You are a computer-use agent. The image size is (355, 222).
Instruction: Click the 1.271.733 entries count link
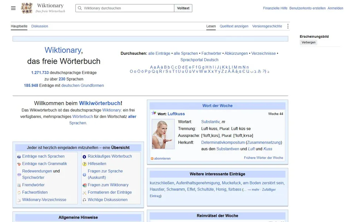tap(40, 73)
